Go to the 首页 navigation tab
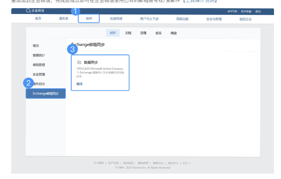The image size is (281, 179). coord(38,18)
